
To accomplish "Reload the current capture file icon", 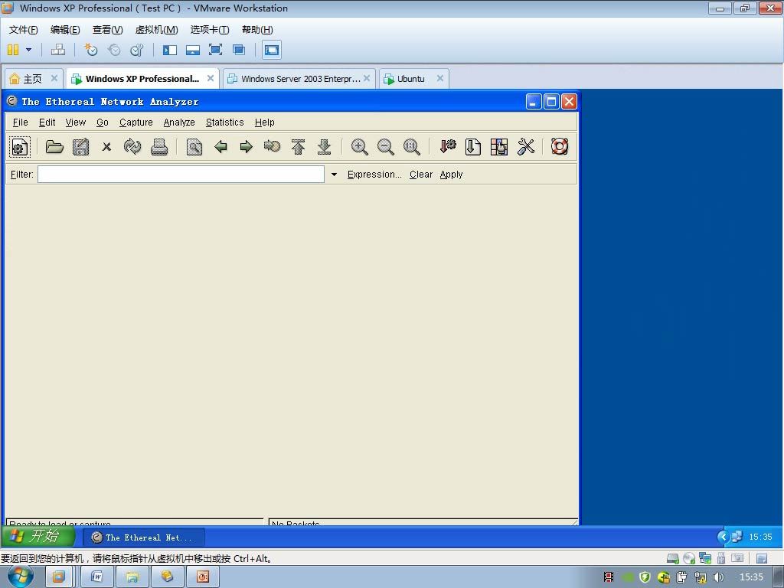I will 132,146.
